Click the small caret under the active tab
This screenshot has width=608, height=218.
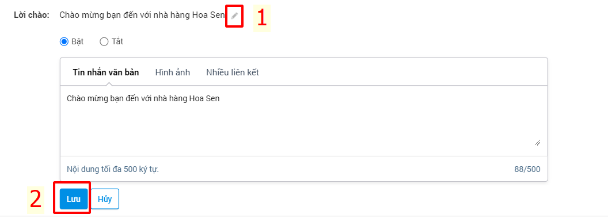(110, 83)
